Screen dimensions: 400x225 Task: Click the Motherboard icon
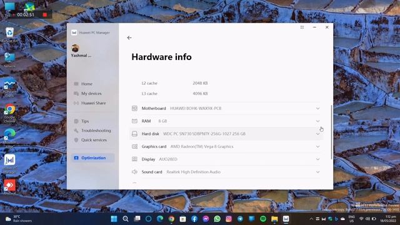pos(134,108)
